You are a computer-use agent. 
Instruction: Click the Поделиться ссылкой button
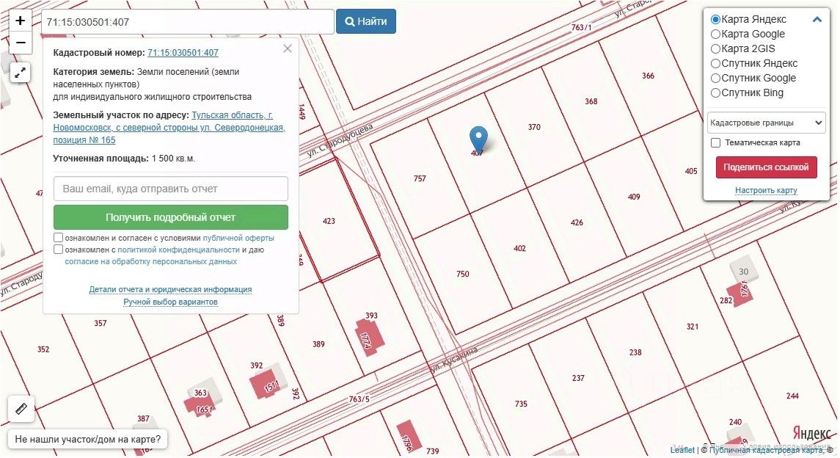(766, 167)
